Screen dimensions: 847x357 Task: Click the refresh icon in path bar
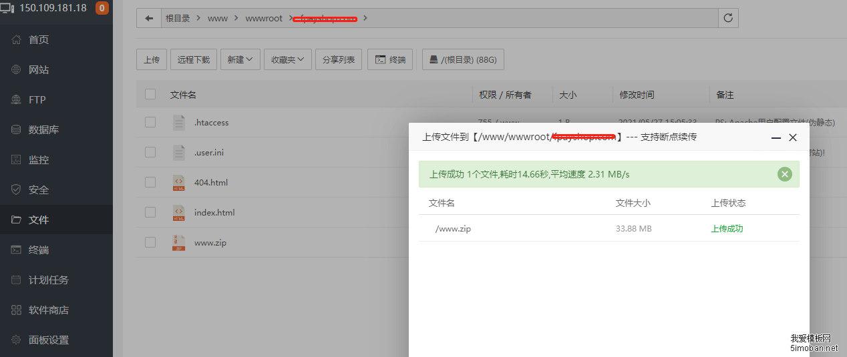[x=728, y=18]
